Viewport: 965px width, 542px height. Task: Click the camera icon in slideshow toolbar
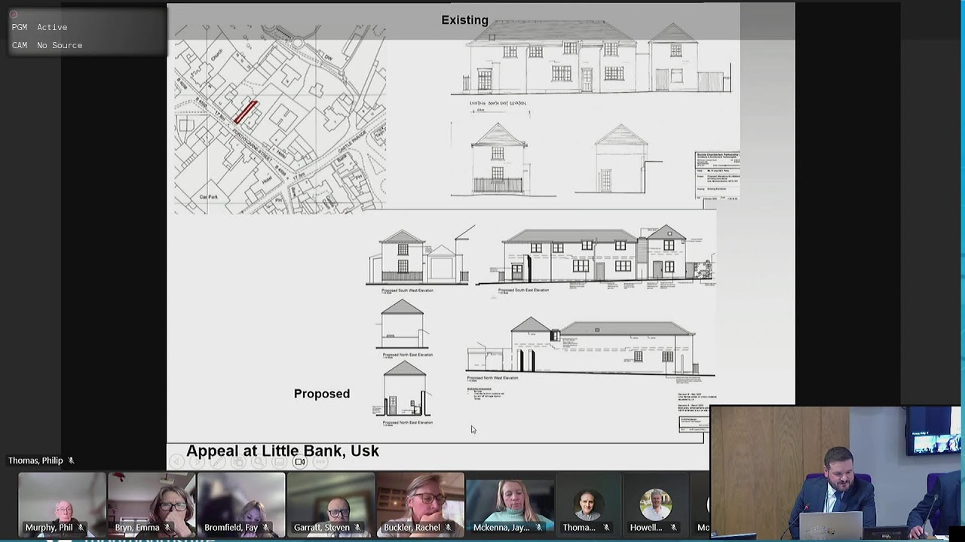(x=299, y=461)
